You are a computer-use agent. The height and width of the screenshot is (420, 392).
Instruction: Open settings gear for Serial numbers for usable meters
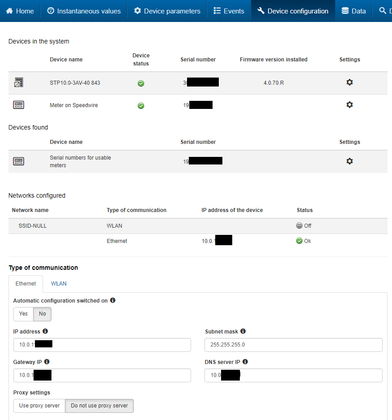coord(349,161)
